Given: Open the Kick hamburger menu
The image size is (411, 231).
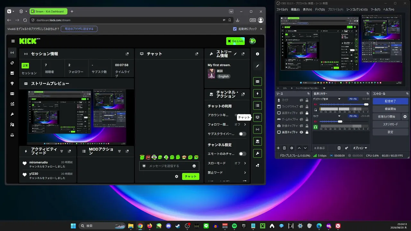Looking at the screenshot, I should (13, 41).
